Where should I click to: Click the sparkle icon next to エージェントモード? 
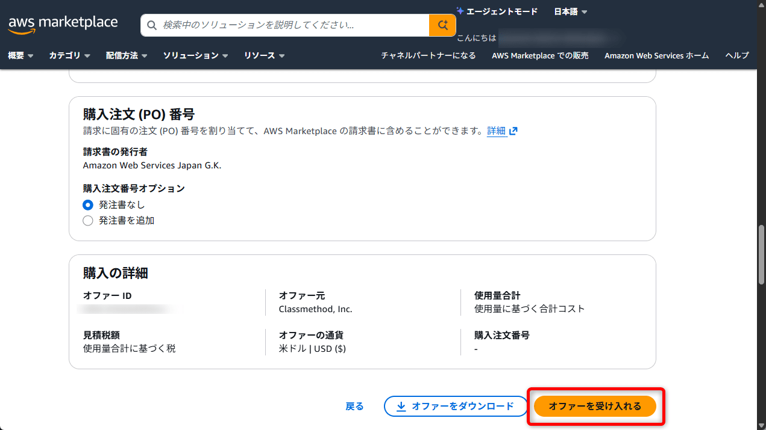pyautogui.click(x=459, y=10)
